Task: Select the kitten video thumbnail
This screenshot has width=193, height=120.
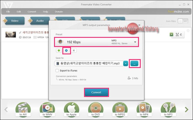Action: tap(11, 34)
